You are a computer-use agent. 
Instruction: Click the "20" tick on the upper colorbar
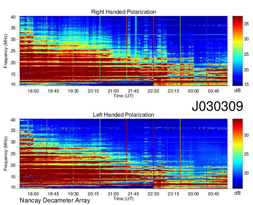click(246, 70)
